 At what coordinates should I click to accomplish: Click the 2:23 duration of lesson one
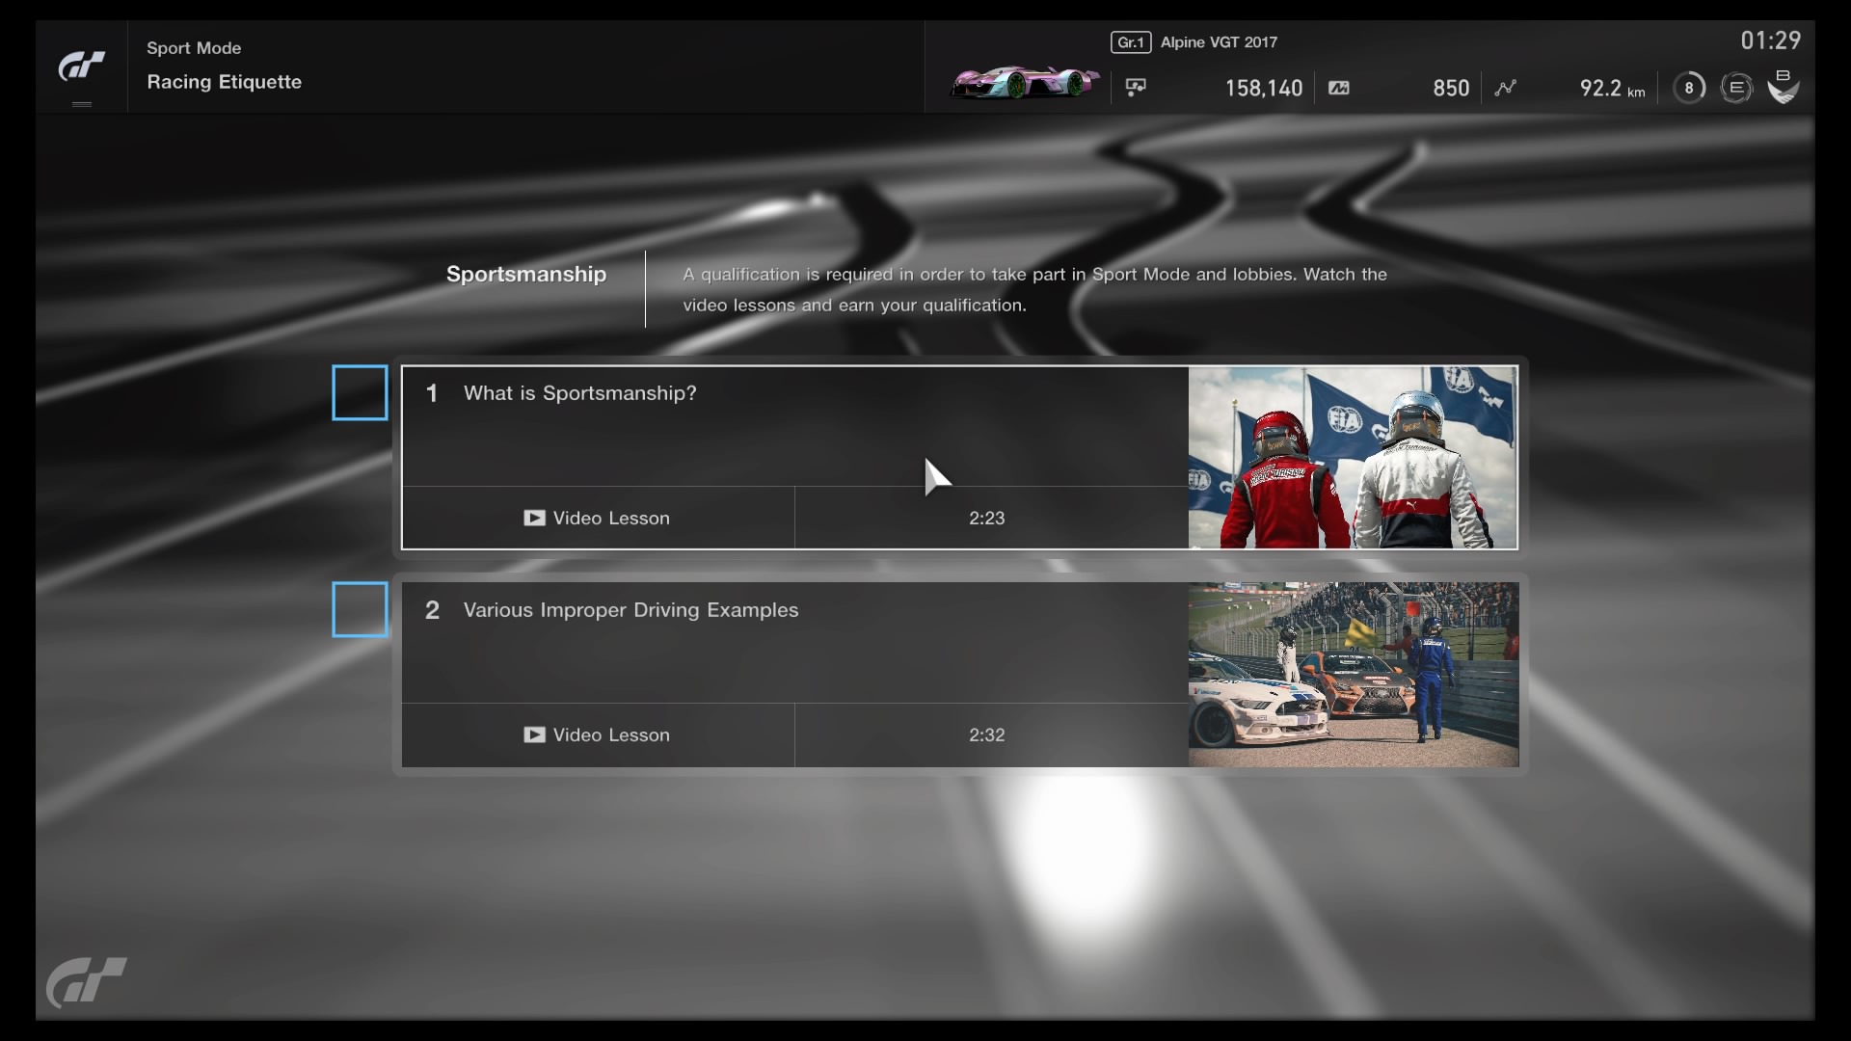click(986, 518)
